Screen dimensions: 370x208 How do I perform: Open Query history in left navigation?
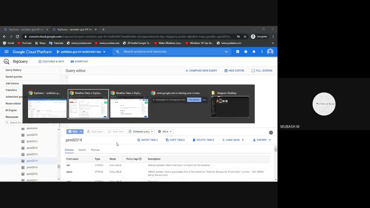click(13, 70)
